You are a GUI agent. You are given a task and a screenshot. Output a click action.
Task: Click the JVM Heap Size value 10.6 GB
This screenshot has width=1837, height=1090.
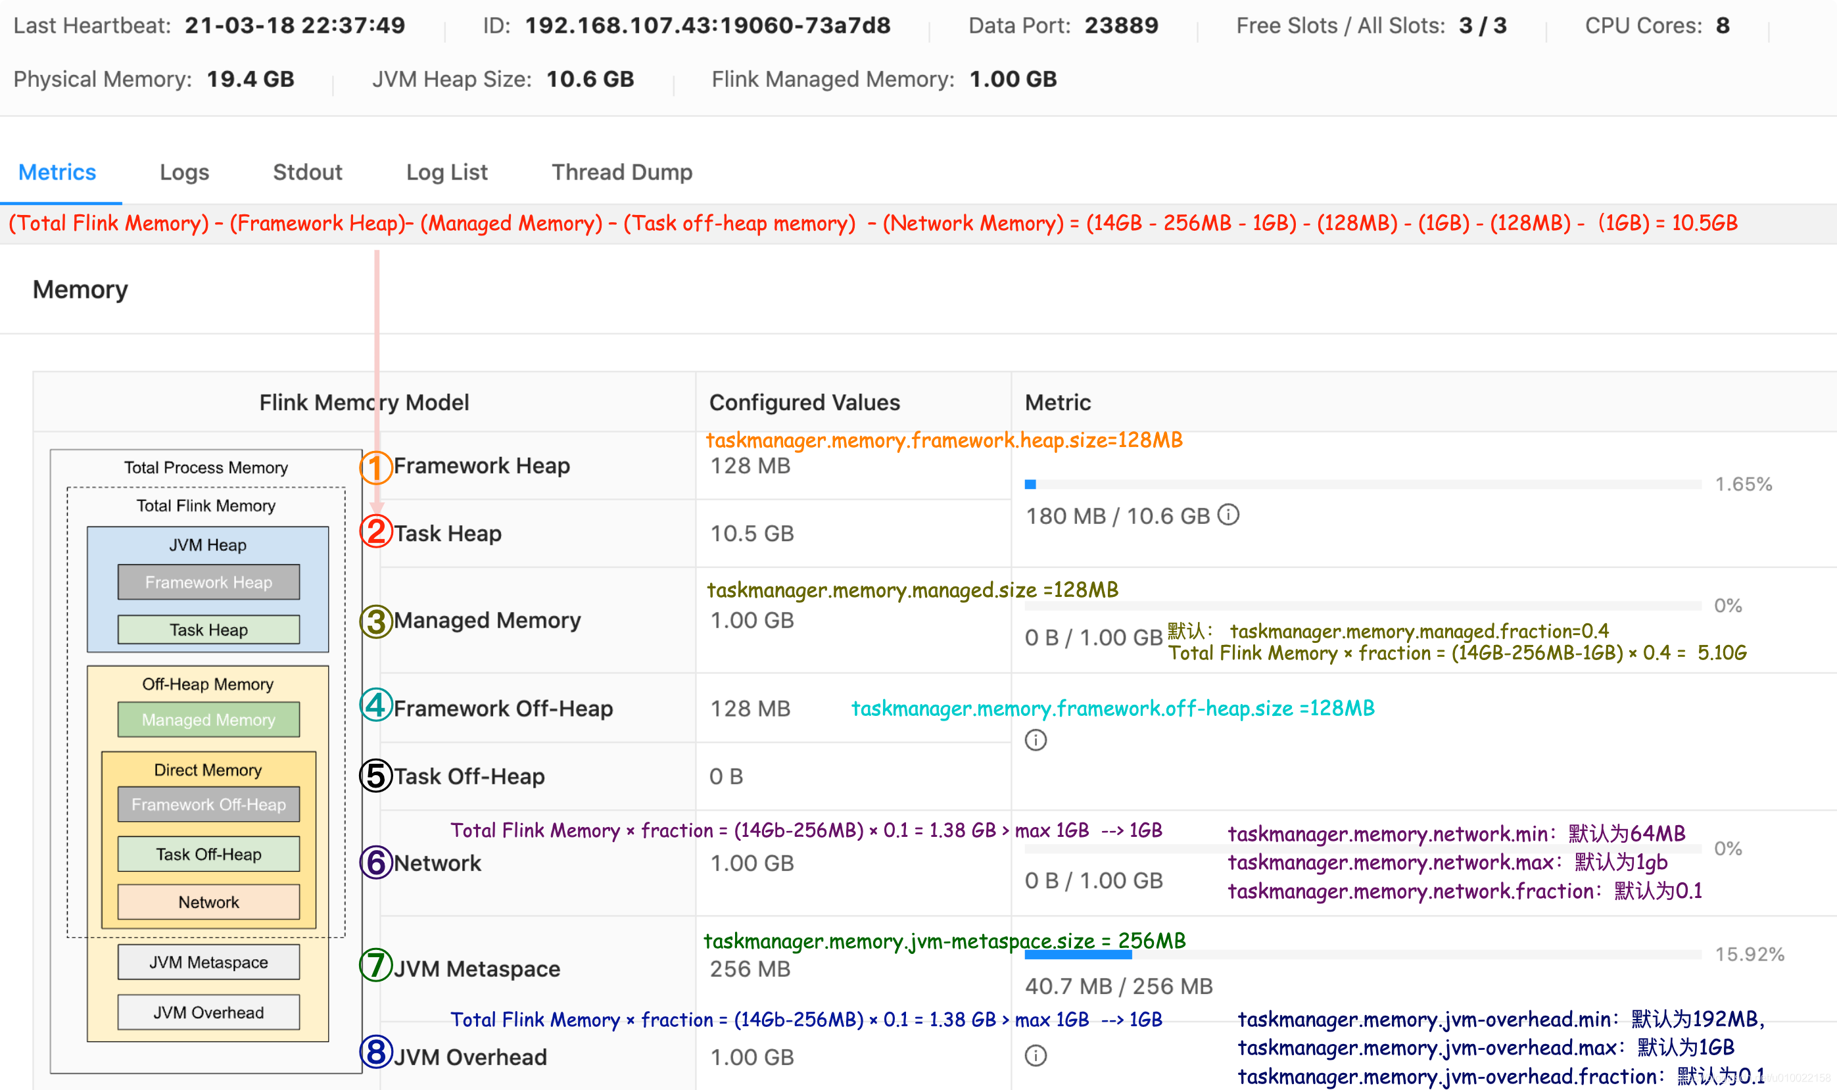click(590, 79)
